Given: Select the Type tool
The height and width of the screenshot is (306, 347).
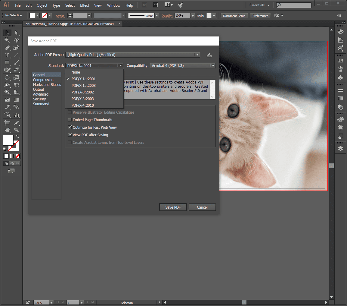Looking at the screenshot, I should 7,55.
